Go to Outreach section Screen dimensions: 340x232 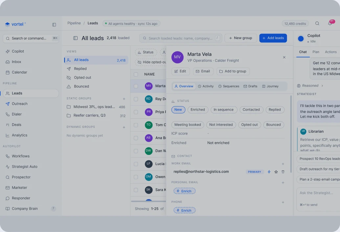pos(31,104)
